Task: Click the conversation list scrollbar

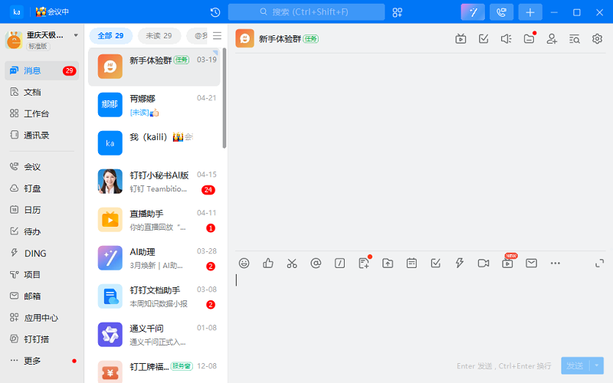Action: (225, 100)
